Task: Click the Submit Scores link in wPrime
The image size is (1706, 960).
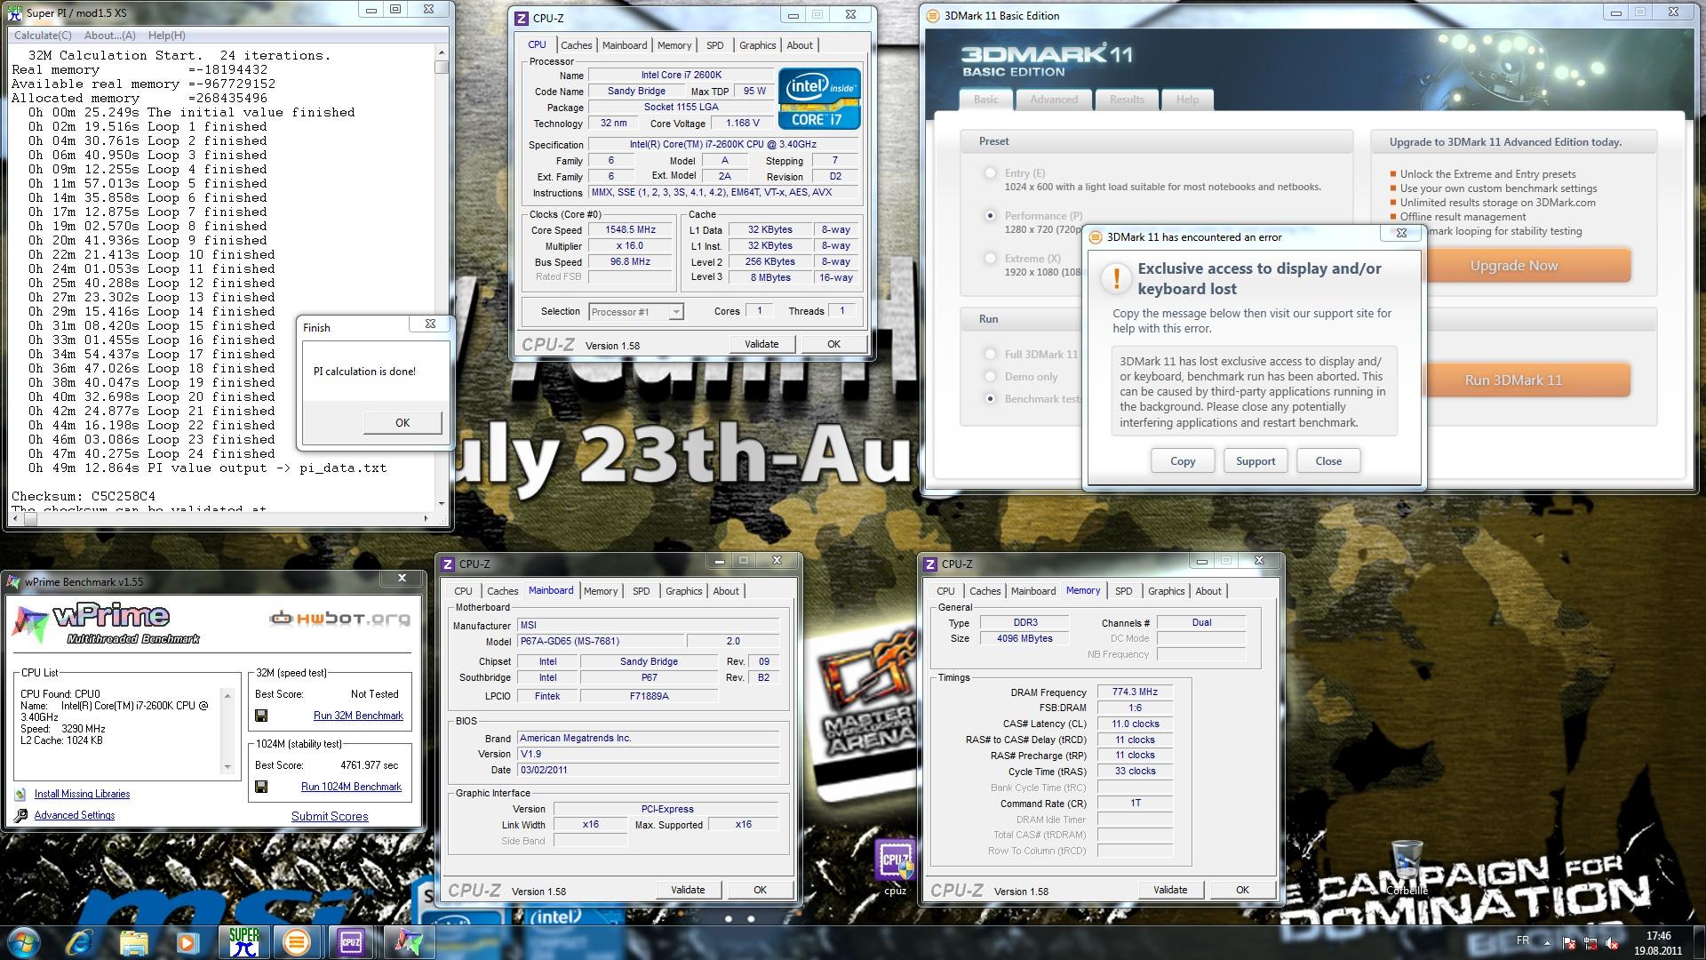Action: [x=330, y=816]
